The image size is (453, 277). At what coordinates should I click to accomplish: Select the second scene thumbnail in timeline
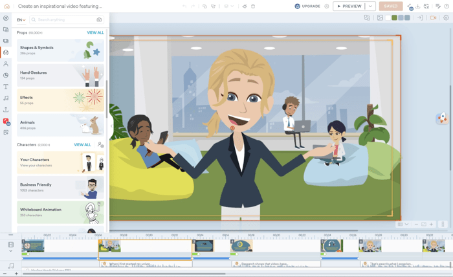tap(109, 246)
